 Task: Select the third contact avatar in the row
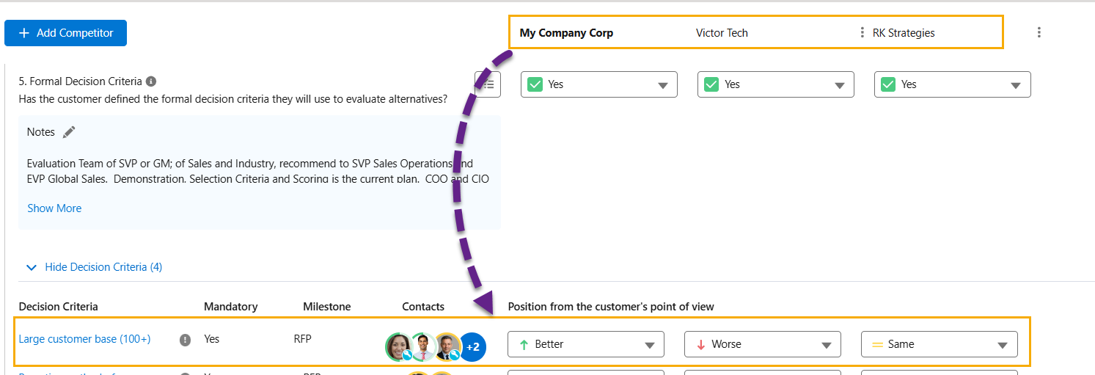pos(447,346)
